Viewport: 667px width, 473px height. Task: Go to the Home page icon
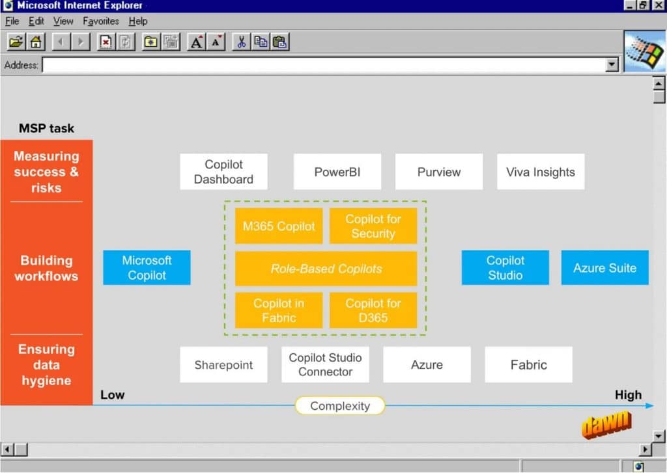pos(36,42)
